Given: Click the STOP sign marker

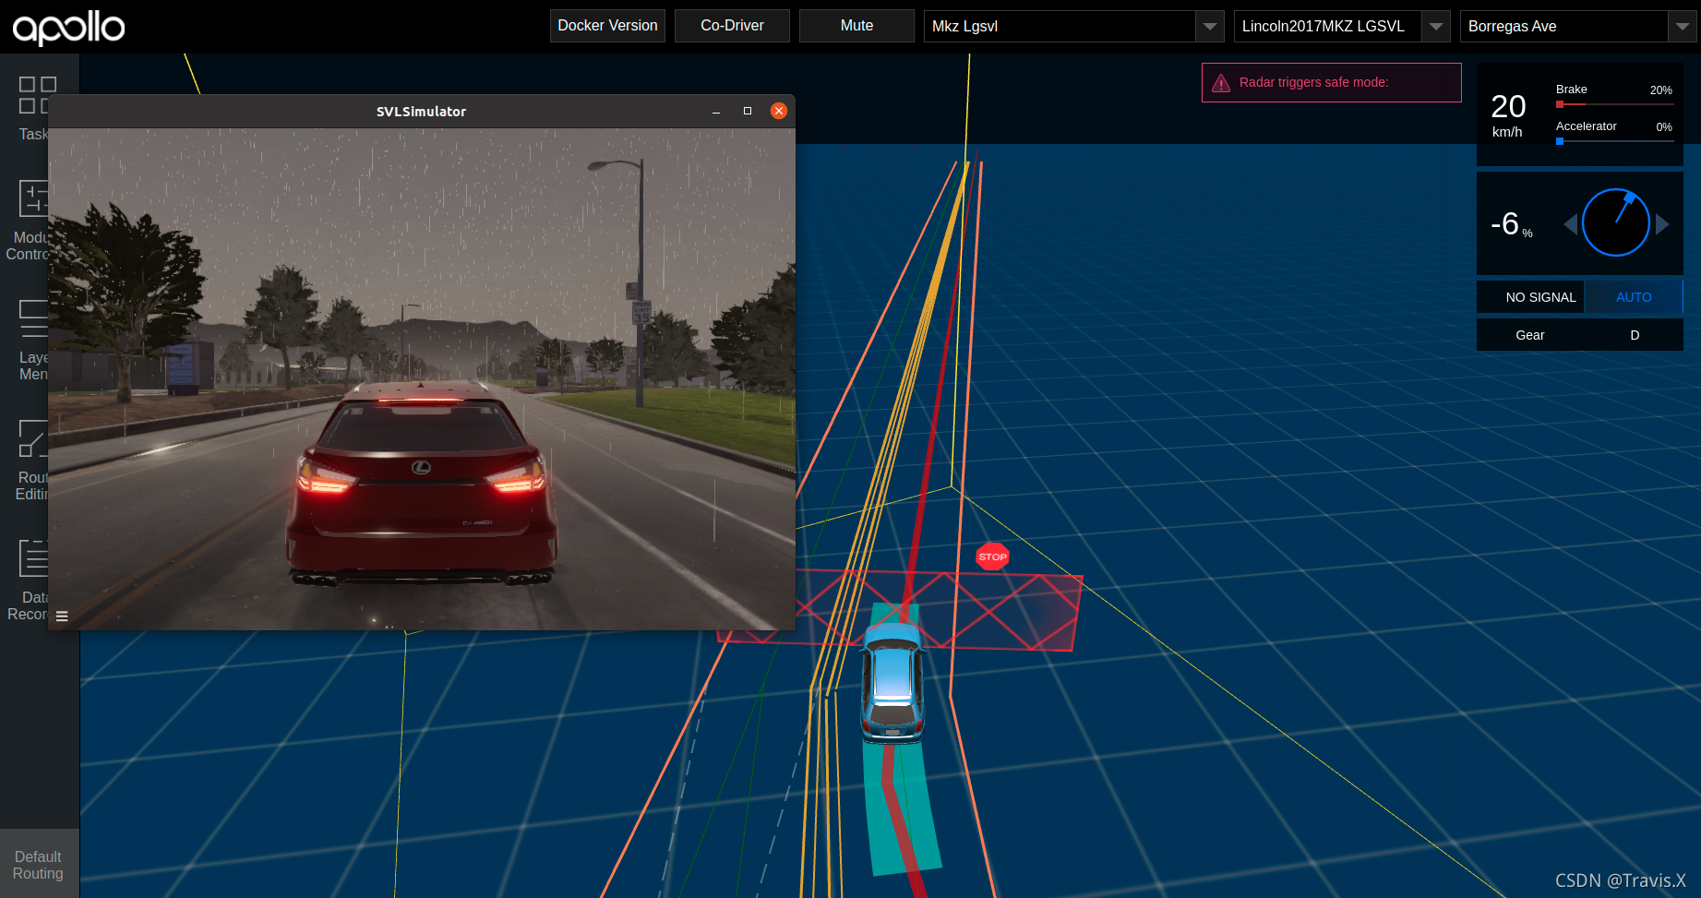Looking at the screenshot, I should point(992,557).
